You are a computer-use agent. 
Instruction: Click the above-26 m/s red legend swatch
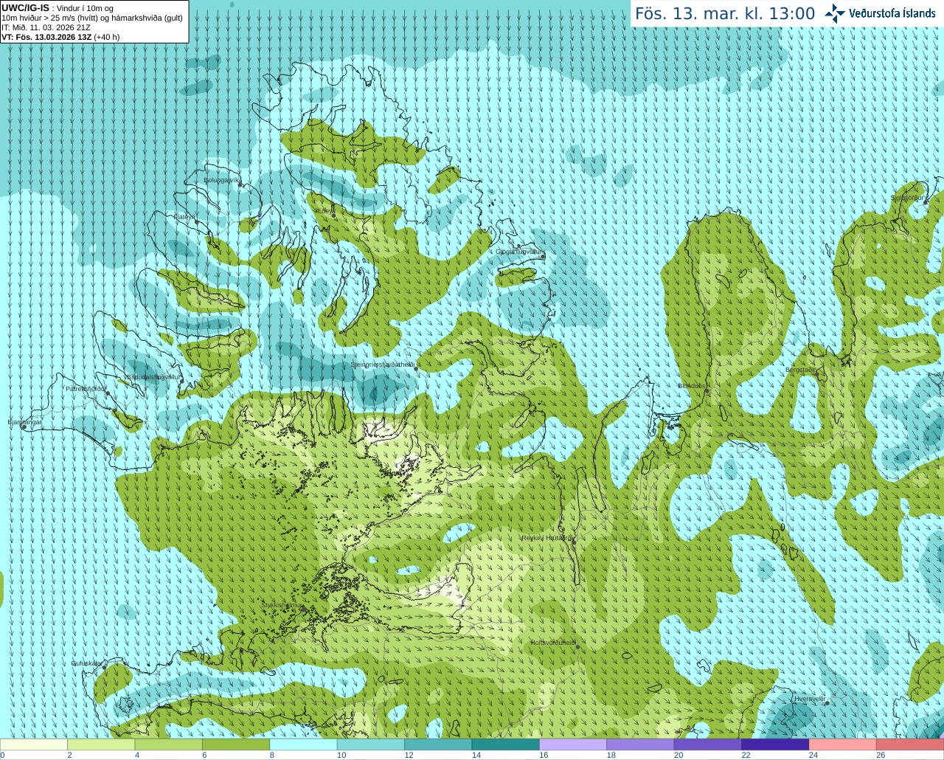point(910,745)
